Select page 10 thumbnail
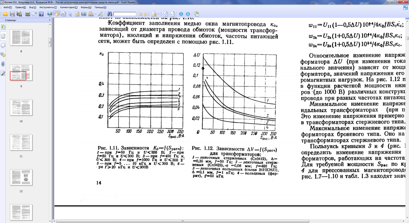Viewport: 409px width, 223px height. [x=21, y=107]
